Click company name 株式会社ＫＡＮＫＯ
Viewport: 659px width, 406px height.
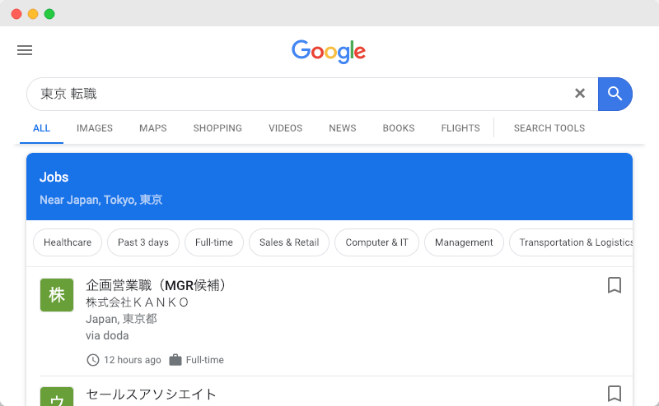(x=137, y=302)
